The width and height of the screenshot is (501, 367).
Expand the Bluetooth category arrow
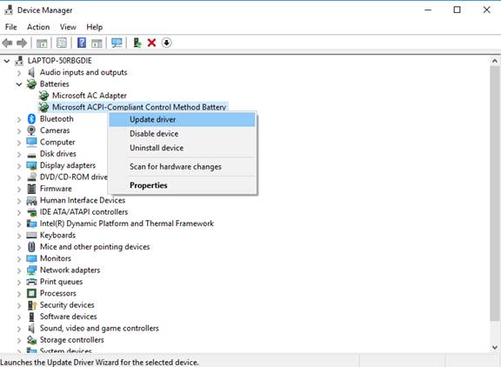pos(19,119)
